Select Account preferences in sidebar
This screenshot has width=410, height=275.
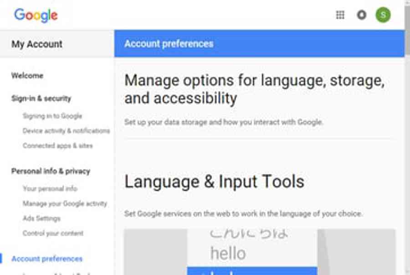[x=47, y=259]
